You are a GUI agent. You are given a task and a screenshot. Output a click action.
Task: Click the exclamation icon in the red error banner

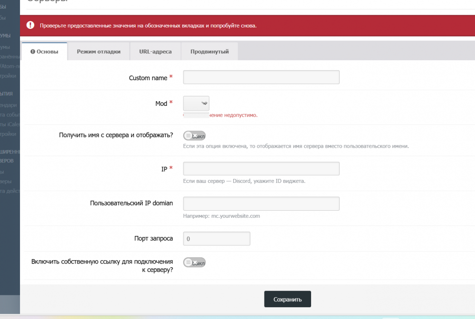(x=30, y=25)
